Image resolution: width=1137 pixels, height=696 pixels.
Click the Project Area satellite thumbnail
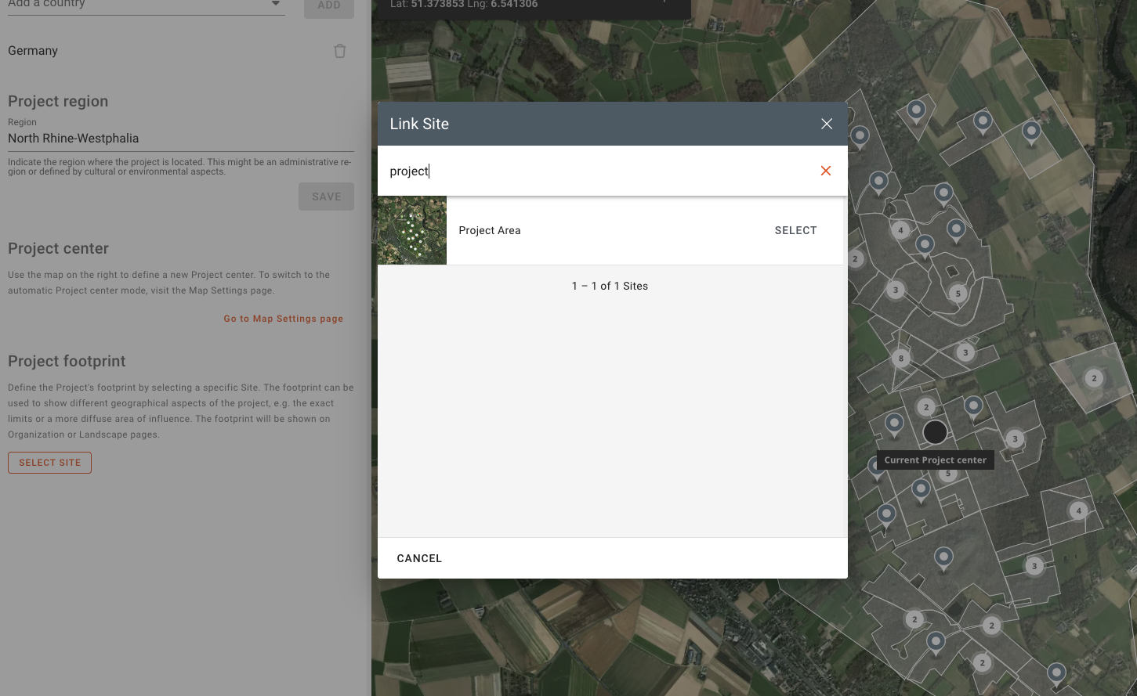coord(412,230)
